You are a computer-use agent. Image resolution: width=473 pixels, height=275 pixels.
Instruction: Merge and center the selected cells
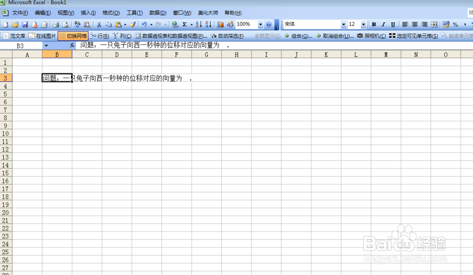(x=434, y=25)
